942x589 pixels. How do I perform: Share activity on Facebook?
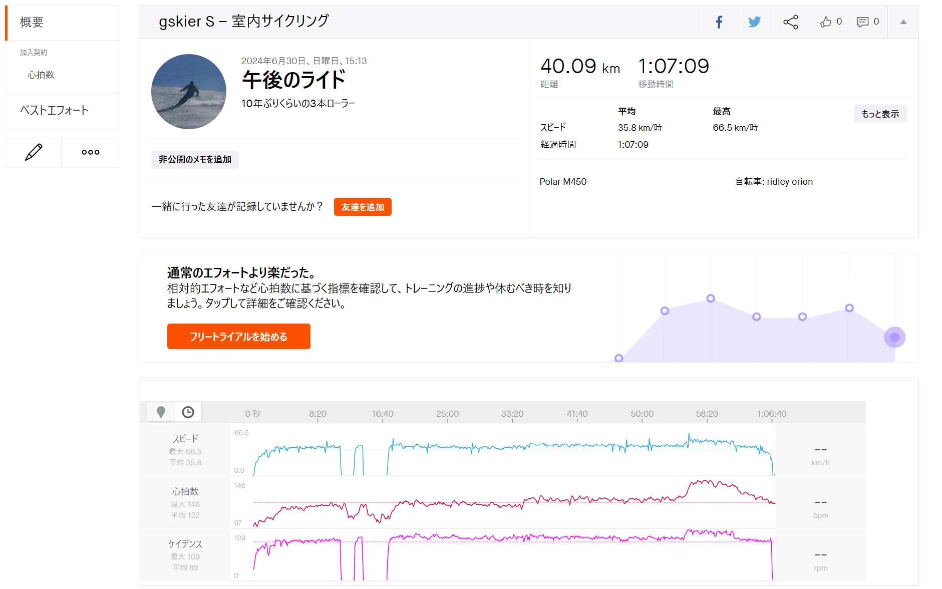point(719,22)
